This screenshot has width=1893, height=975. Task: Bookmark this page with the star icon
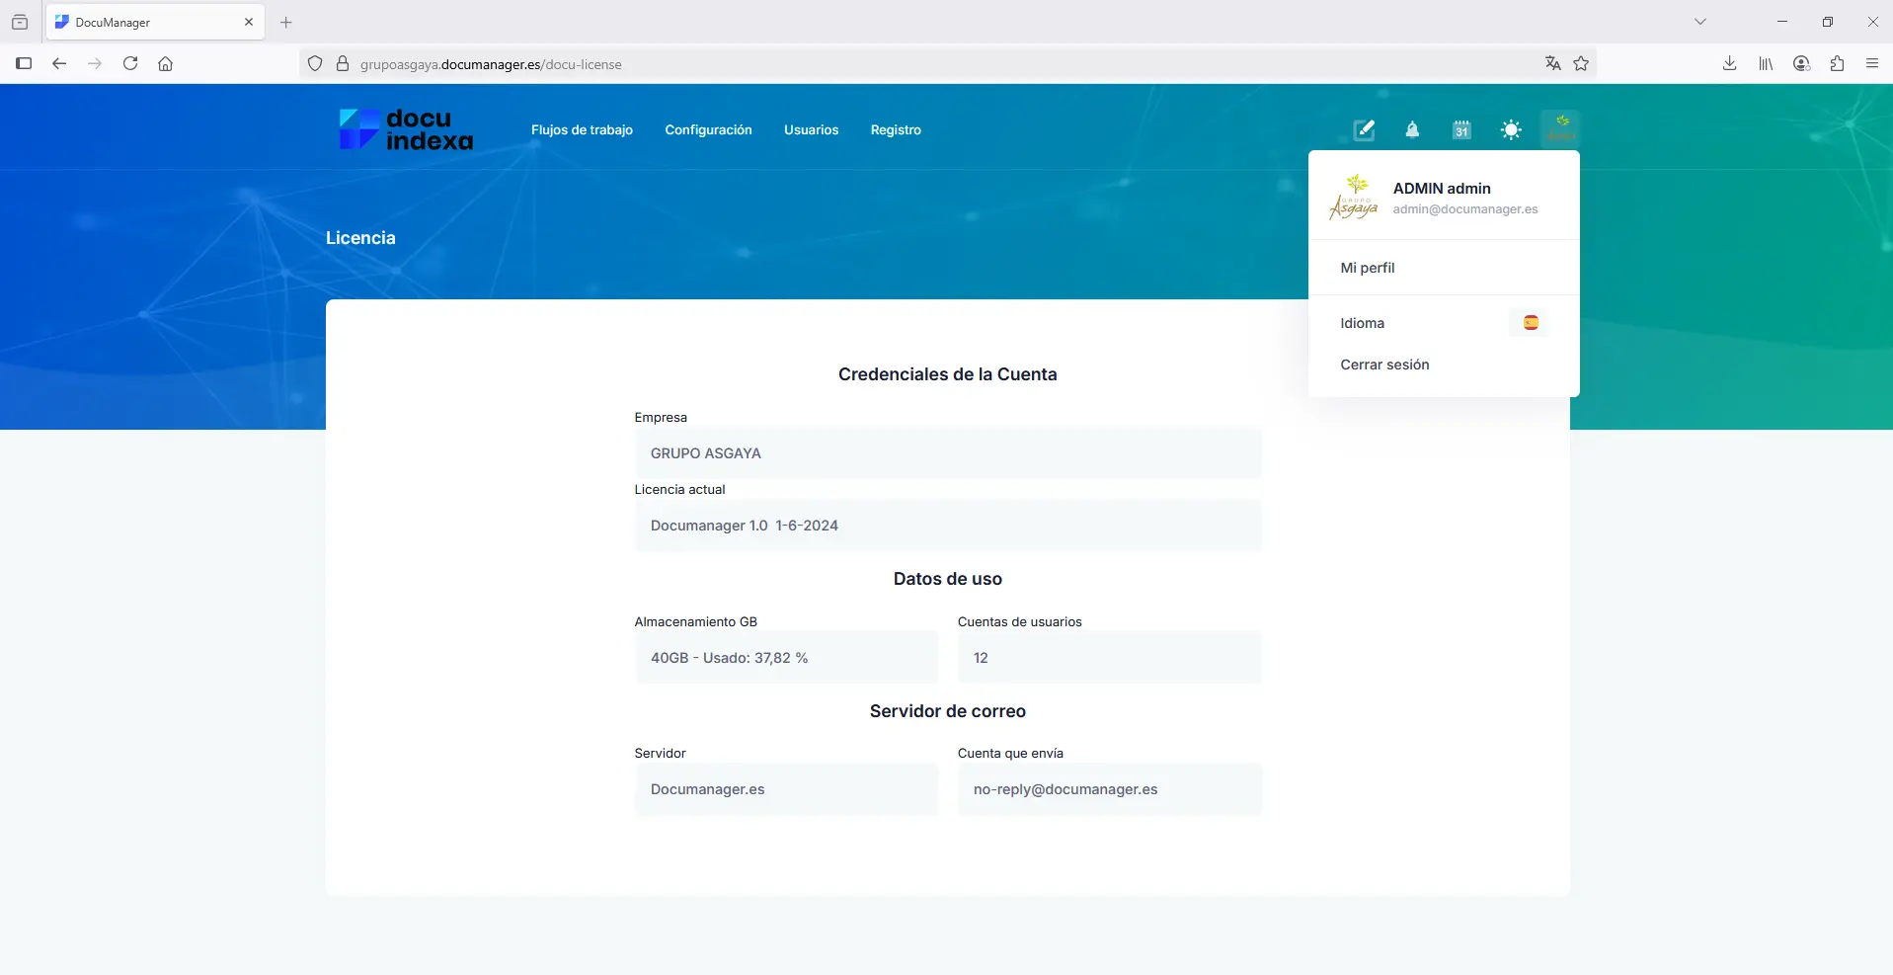1581,64
